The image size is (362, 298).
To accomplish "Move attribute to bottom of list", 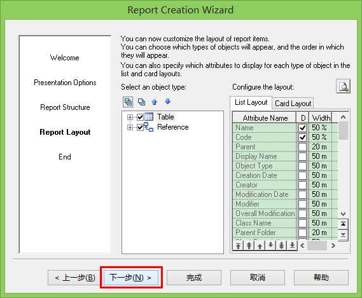I will [292, 245].
